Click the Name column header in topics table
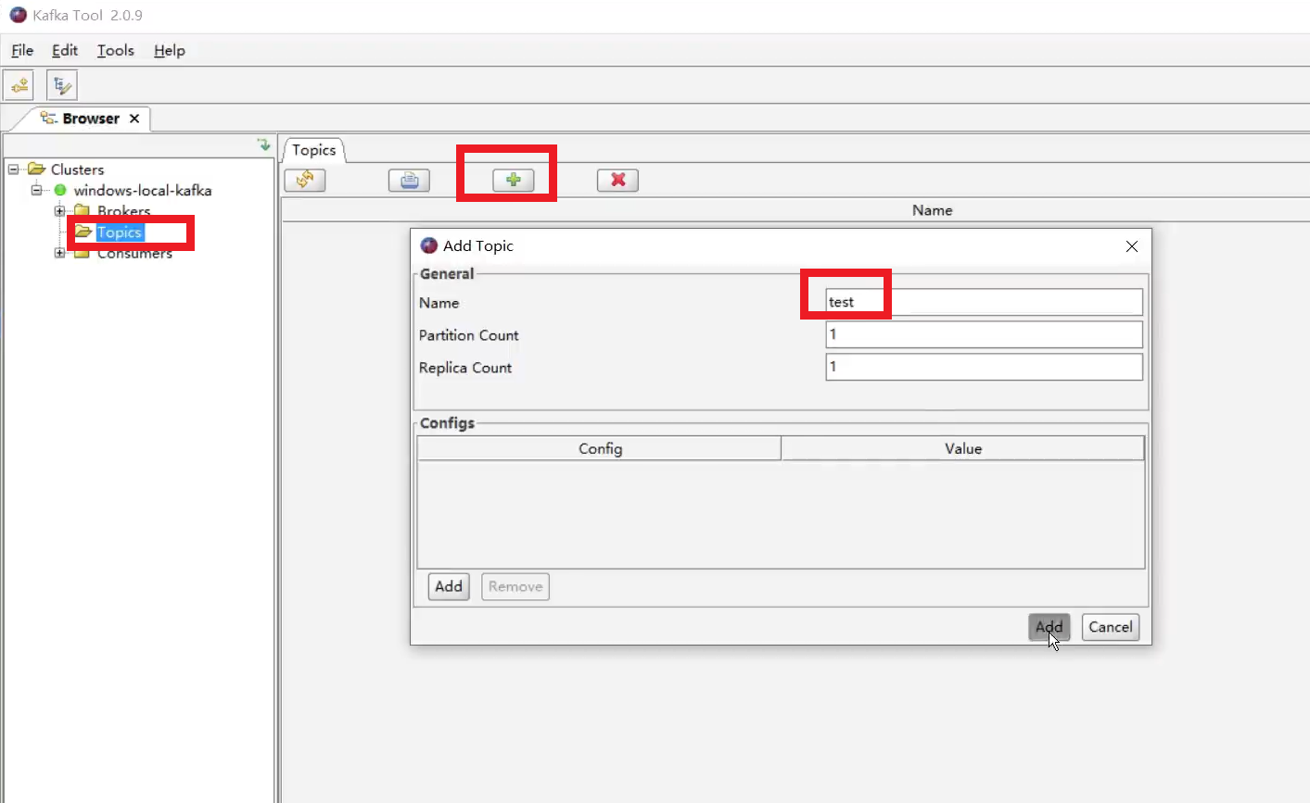The height and width of the screenshot is (803, 1310). pyautogui.click(x=932, y=210)
